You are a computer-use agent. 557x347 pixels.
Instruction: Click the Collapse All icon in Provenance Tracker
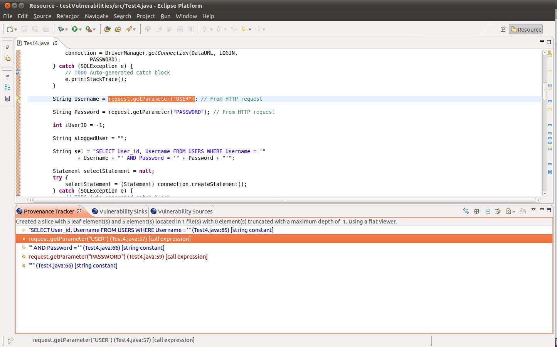pyautogui.click(x=487, y=211)
